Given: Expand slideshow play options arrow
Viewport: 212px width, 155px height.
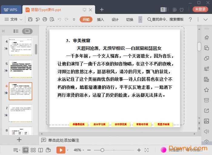Looking at the screenshot, I should 68,150.
